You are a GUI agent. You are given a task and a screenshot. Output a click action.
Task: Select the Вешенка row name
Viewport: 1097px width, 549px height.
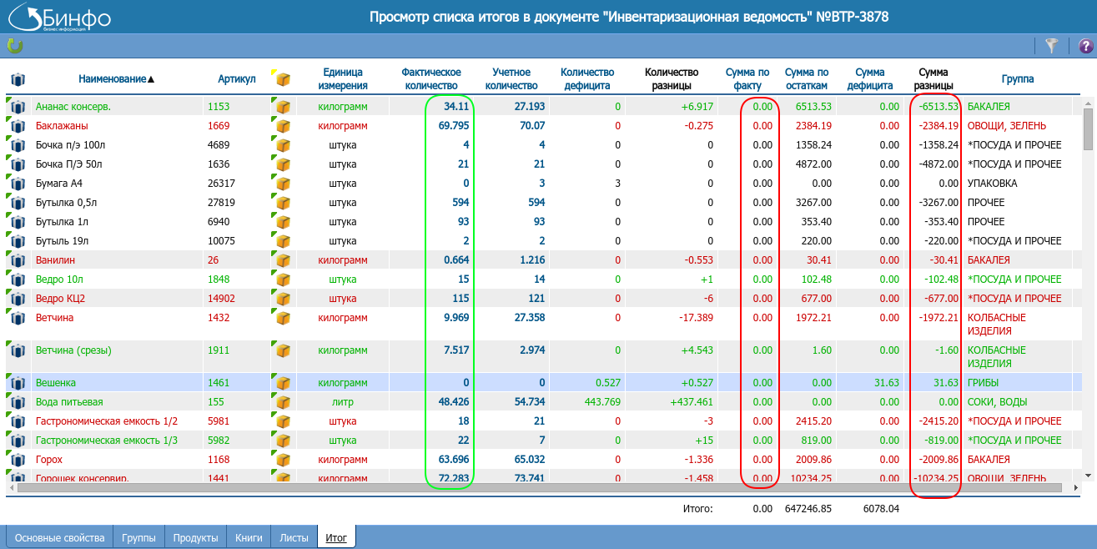56,383
